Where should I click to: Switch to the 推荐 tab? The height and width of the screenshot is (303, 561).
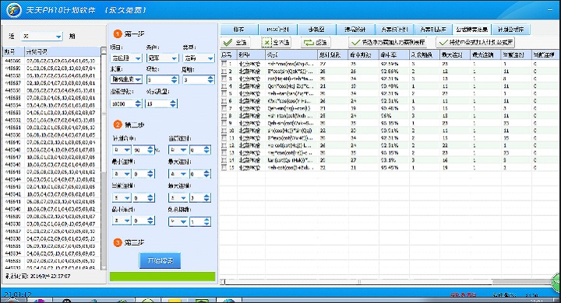point(238,30)
